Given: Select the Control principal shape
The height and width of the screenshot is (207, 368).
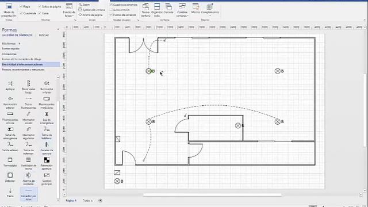Looking at the screenshot, I should point(47,179).
